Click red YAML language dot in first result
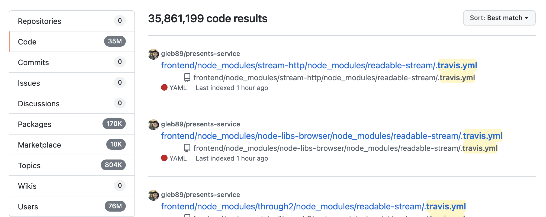This screenshot has height=217, width=546. click(x=164, y=87)
